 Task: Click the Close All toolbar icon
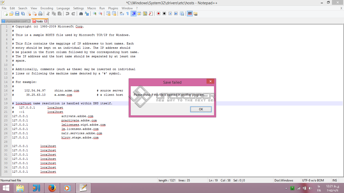click(35, 14)
